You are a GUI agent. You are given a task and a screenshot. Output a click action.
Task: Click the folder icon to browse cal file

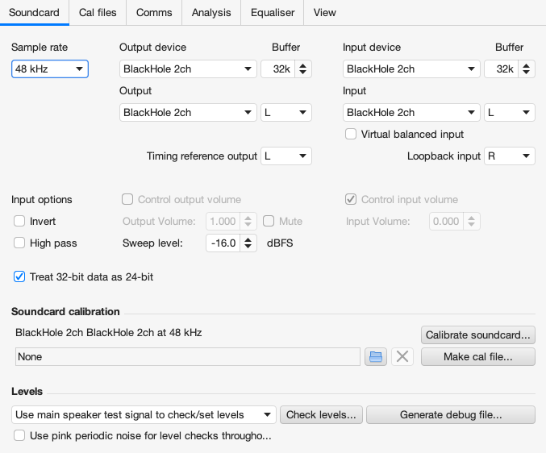click(376, 356)
